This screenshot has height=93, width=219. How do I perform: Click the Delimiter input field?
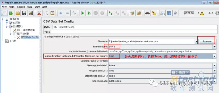pyautogui.click(x=162, y=61)
